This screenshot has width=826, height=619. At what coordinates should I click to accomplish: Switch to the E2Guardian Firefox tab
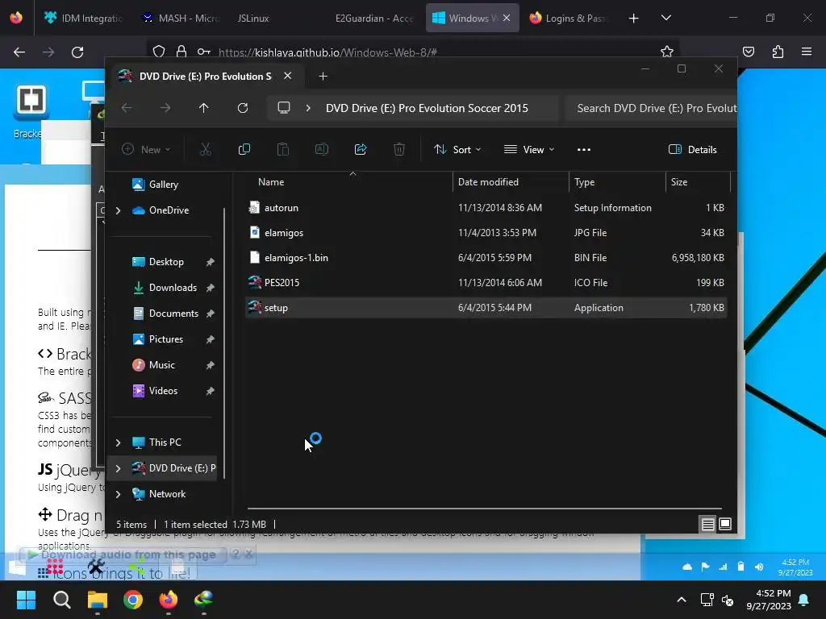tap(374, 18)
